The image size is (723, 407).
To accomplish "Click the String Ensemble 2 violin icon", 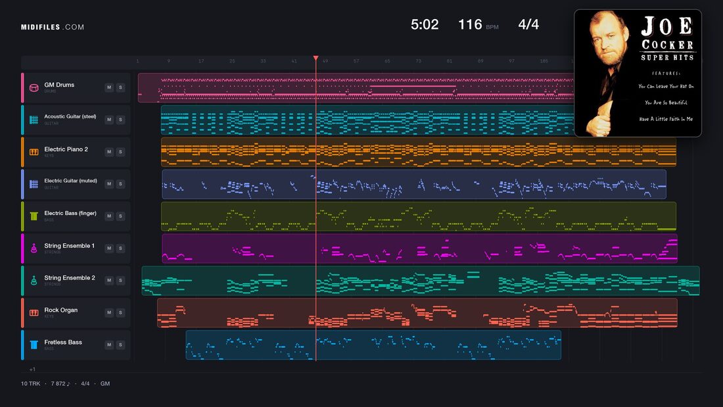I will pos(34,281).
